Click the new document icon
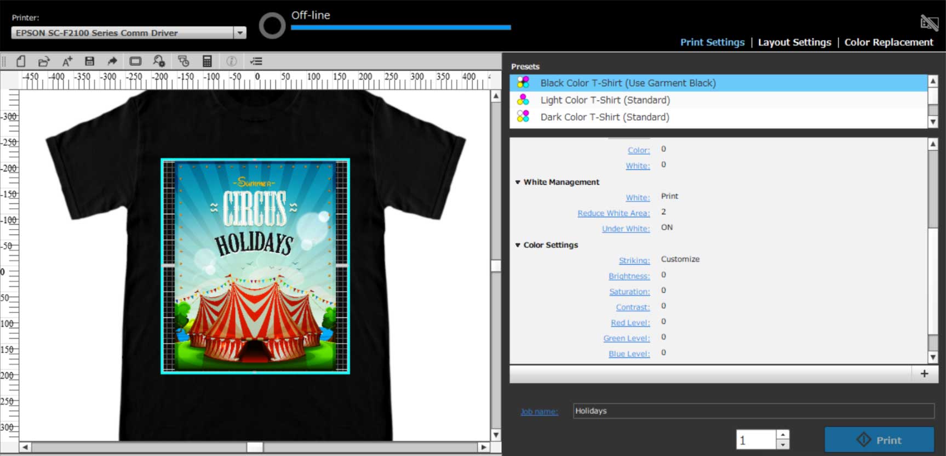 pyautogui.click(x=21, y=61)
